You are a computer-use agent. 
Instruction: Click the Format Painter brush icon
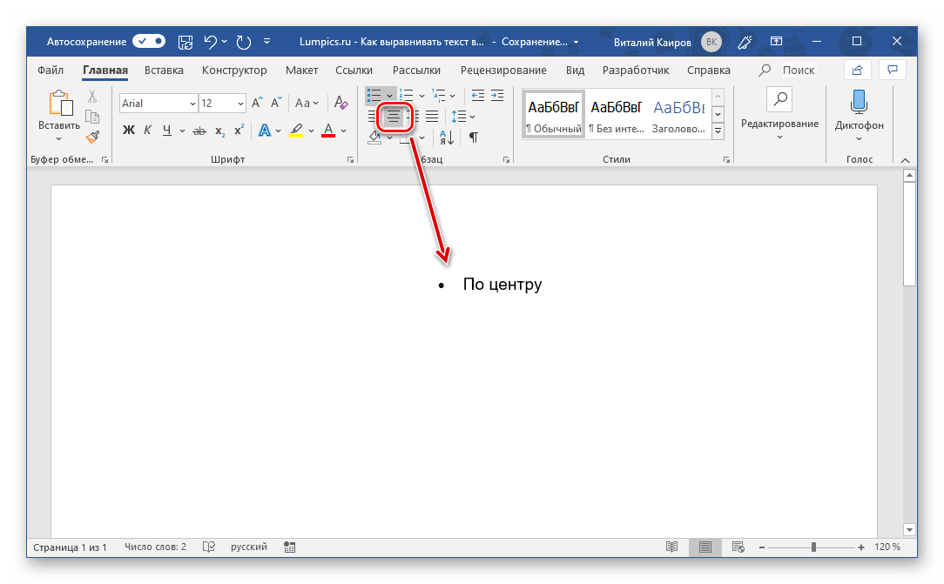92,136
